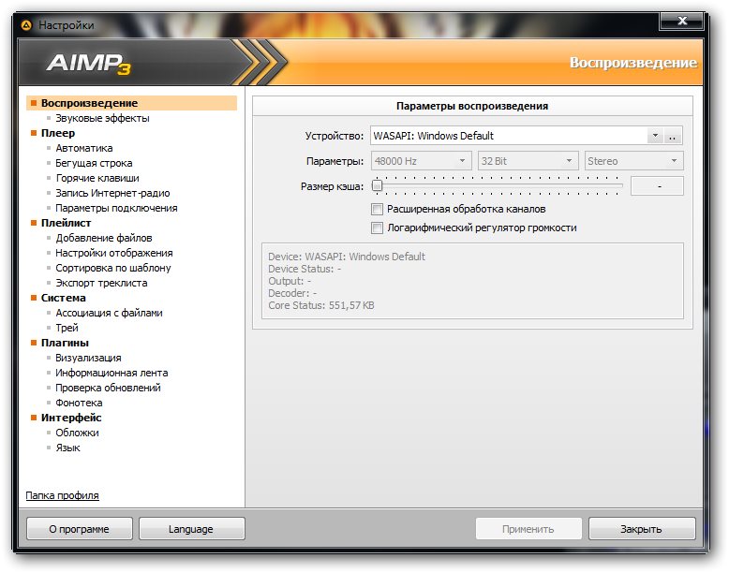Screen dimensions: 729x573
Task: Open the Горячие клавиши settings section
Action: tap(97, 178)
